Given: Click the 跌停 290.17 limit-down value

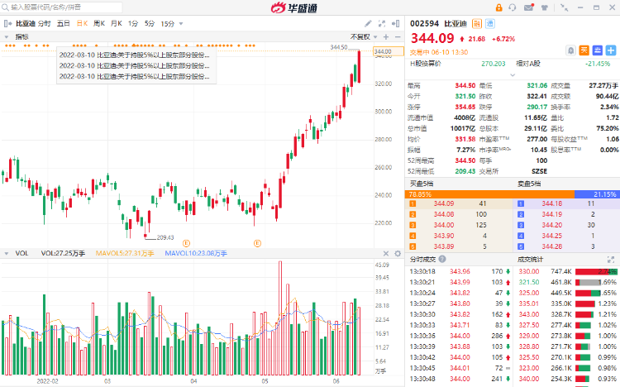Looking at the screenshot, I should pos(537,107).
